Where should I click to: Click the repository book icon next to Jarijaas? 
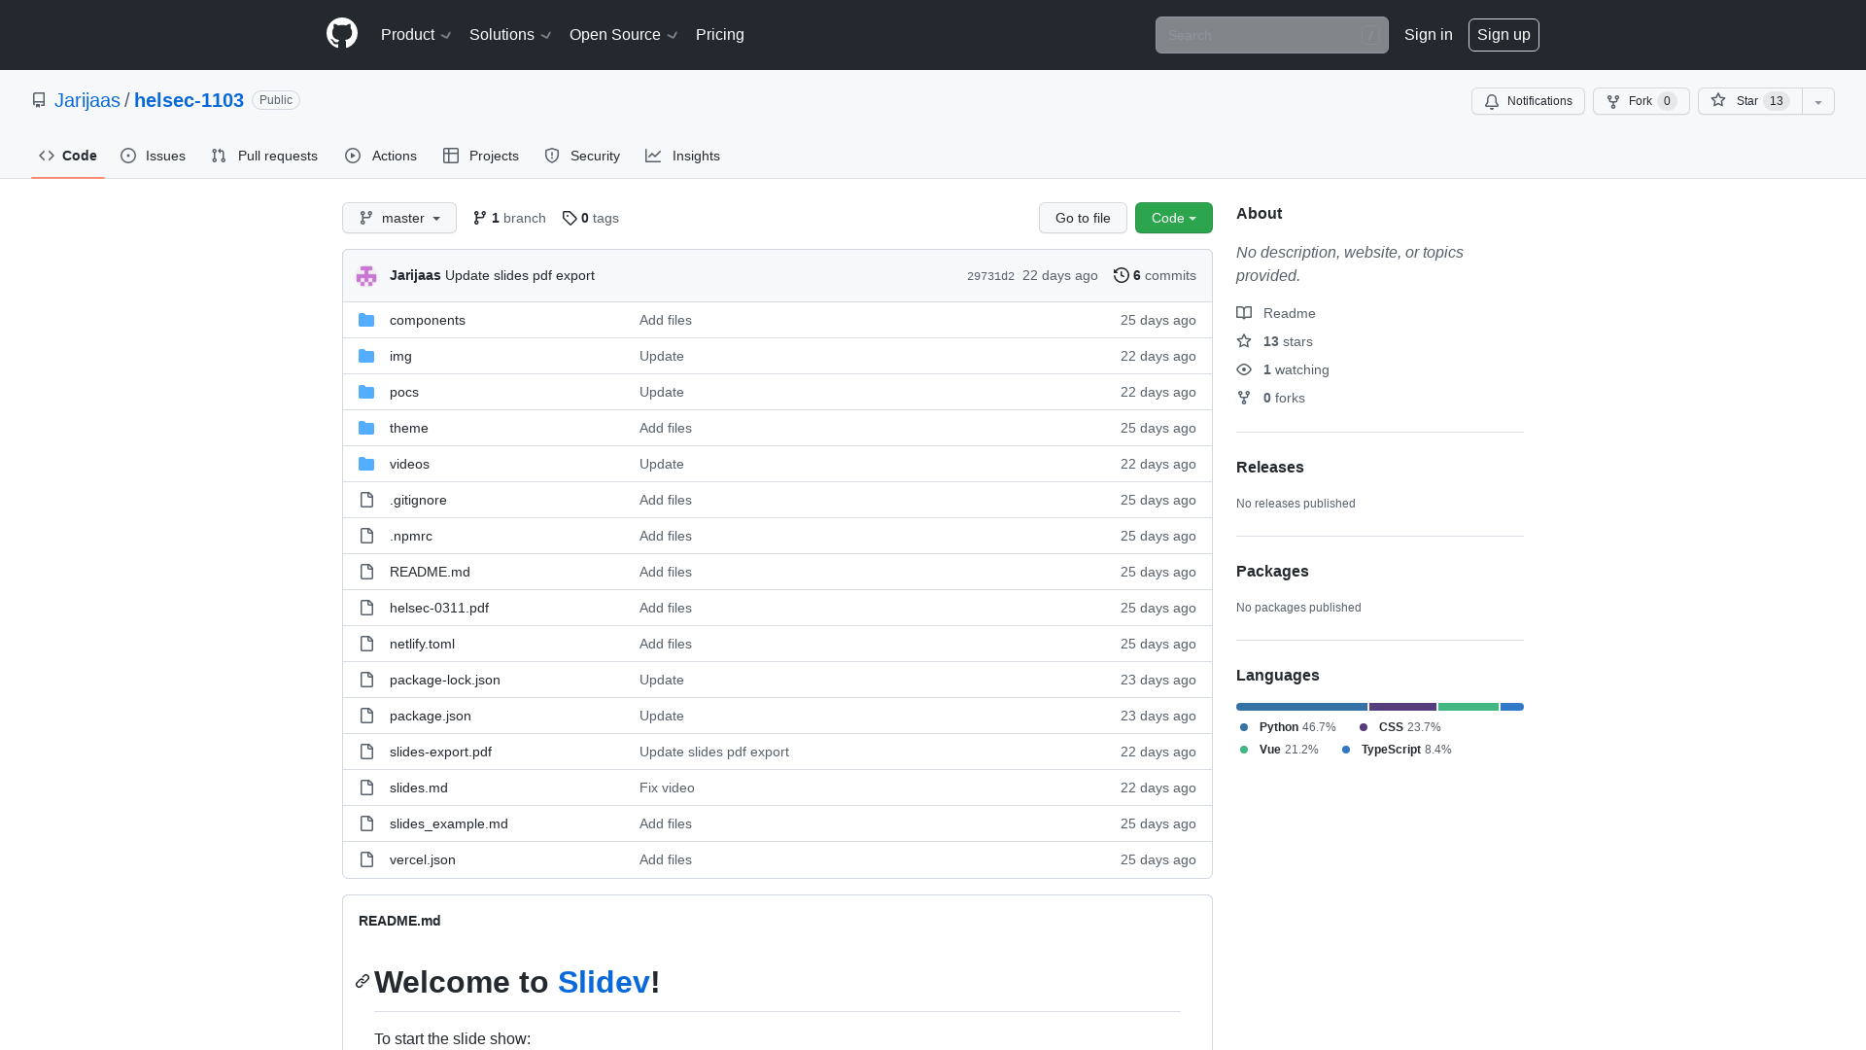[x=39, y=100]
